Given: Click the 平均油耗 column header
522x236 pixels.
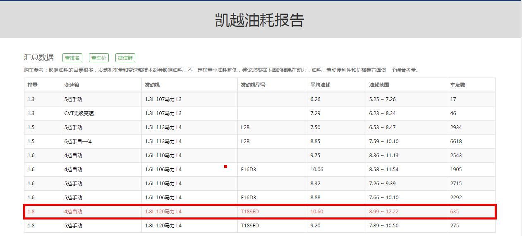Looking at the screenshot, I should coord(320,85).
